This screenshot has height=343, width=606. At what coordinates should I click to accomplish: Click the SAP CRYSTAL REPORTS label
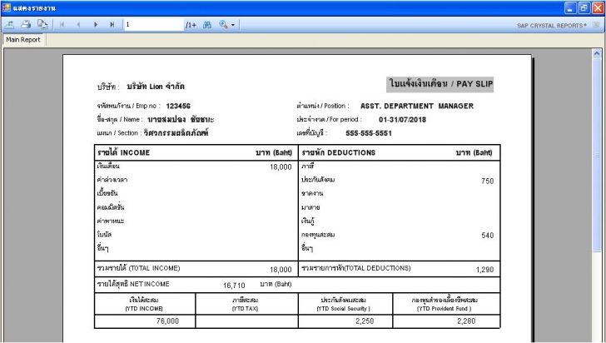click(552, 26)
